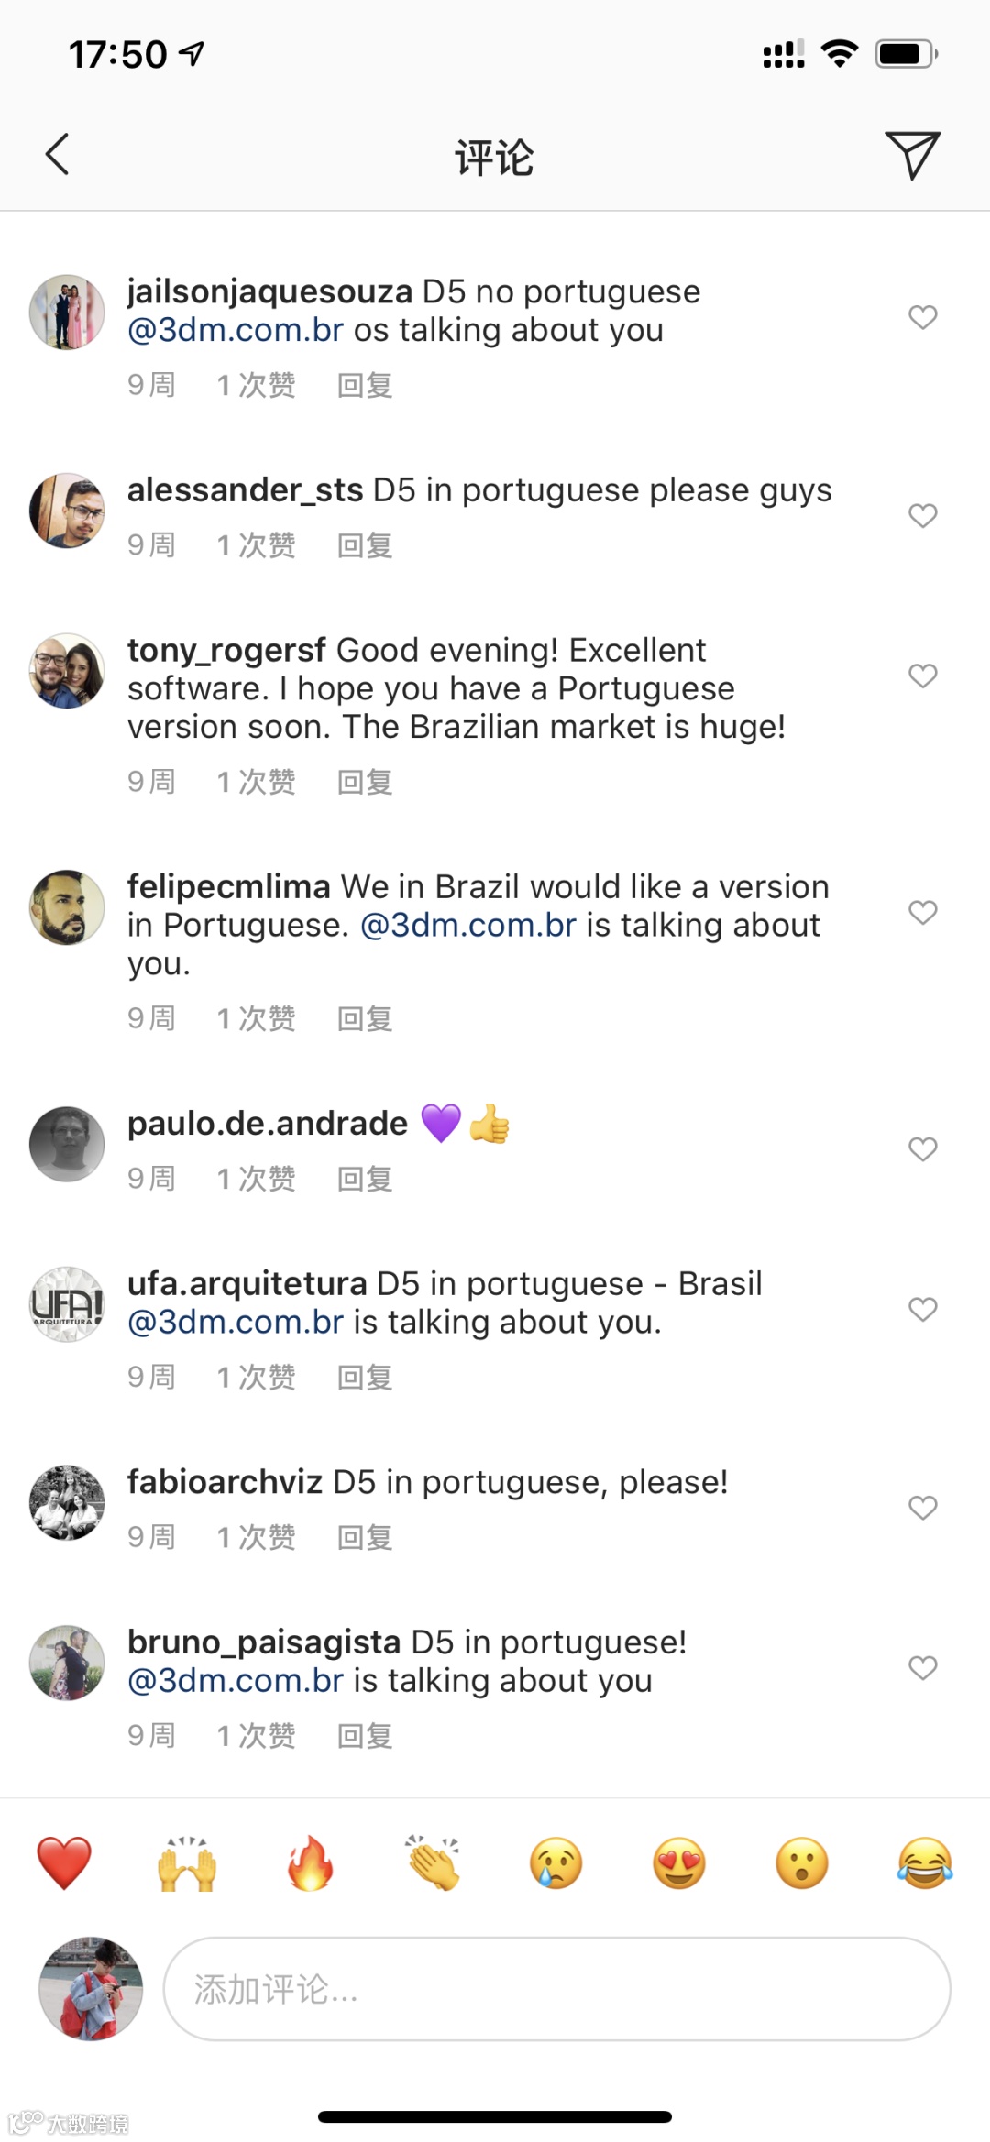
Task: Focus the 添加评论 comment input field
Action: pyautogui.click(x=556, y=1989)
